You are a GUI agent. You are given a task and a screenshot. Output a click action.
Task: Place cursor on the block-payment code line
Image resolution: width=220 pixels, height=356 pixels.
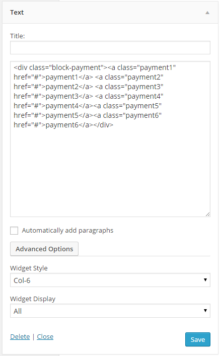(x=95, y=67)
